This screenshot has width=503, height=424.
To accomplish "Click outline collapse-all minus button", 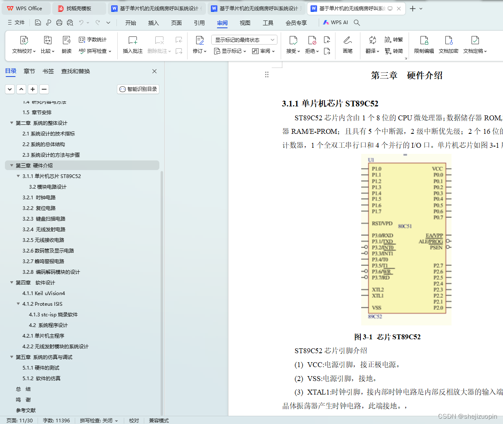I will pyautogui.click(x=44, y=89).
